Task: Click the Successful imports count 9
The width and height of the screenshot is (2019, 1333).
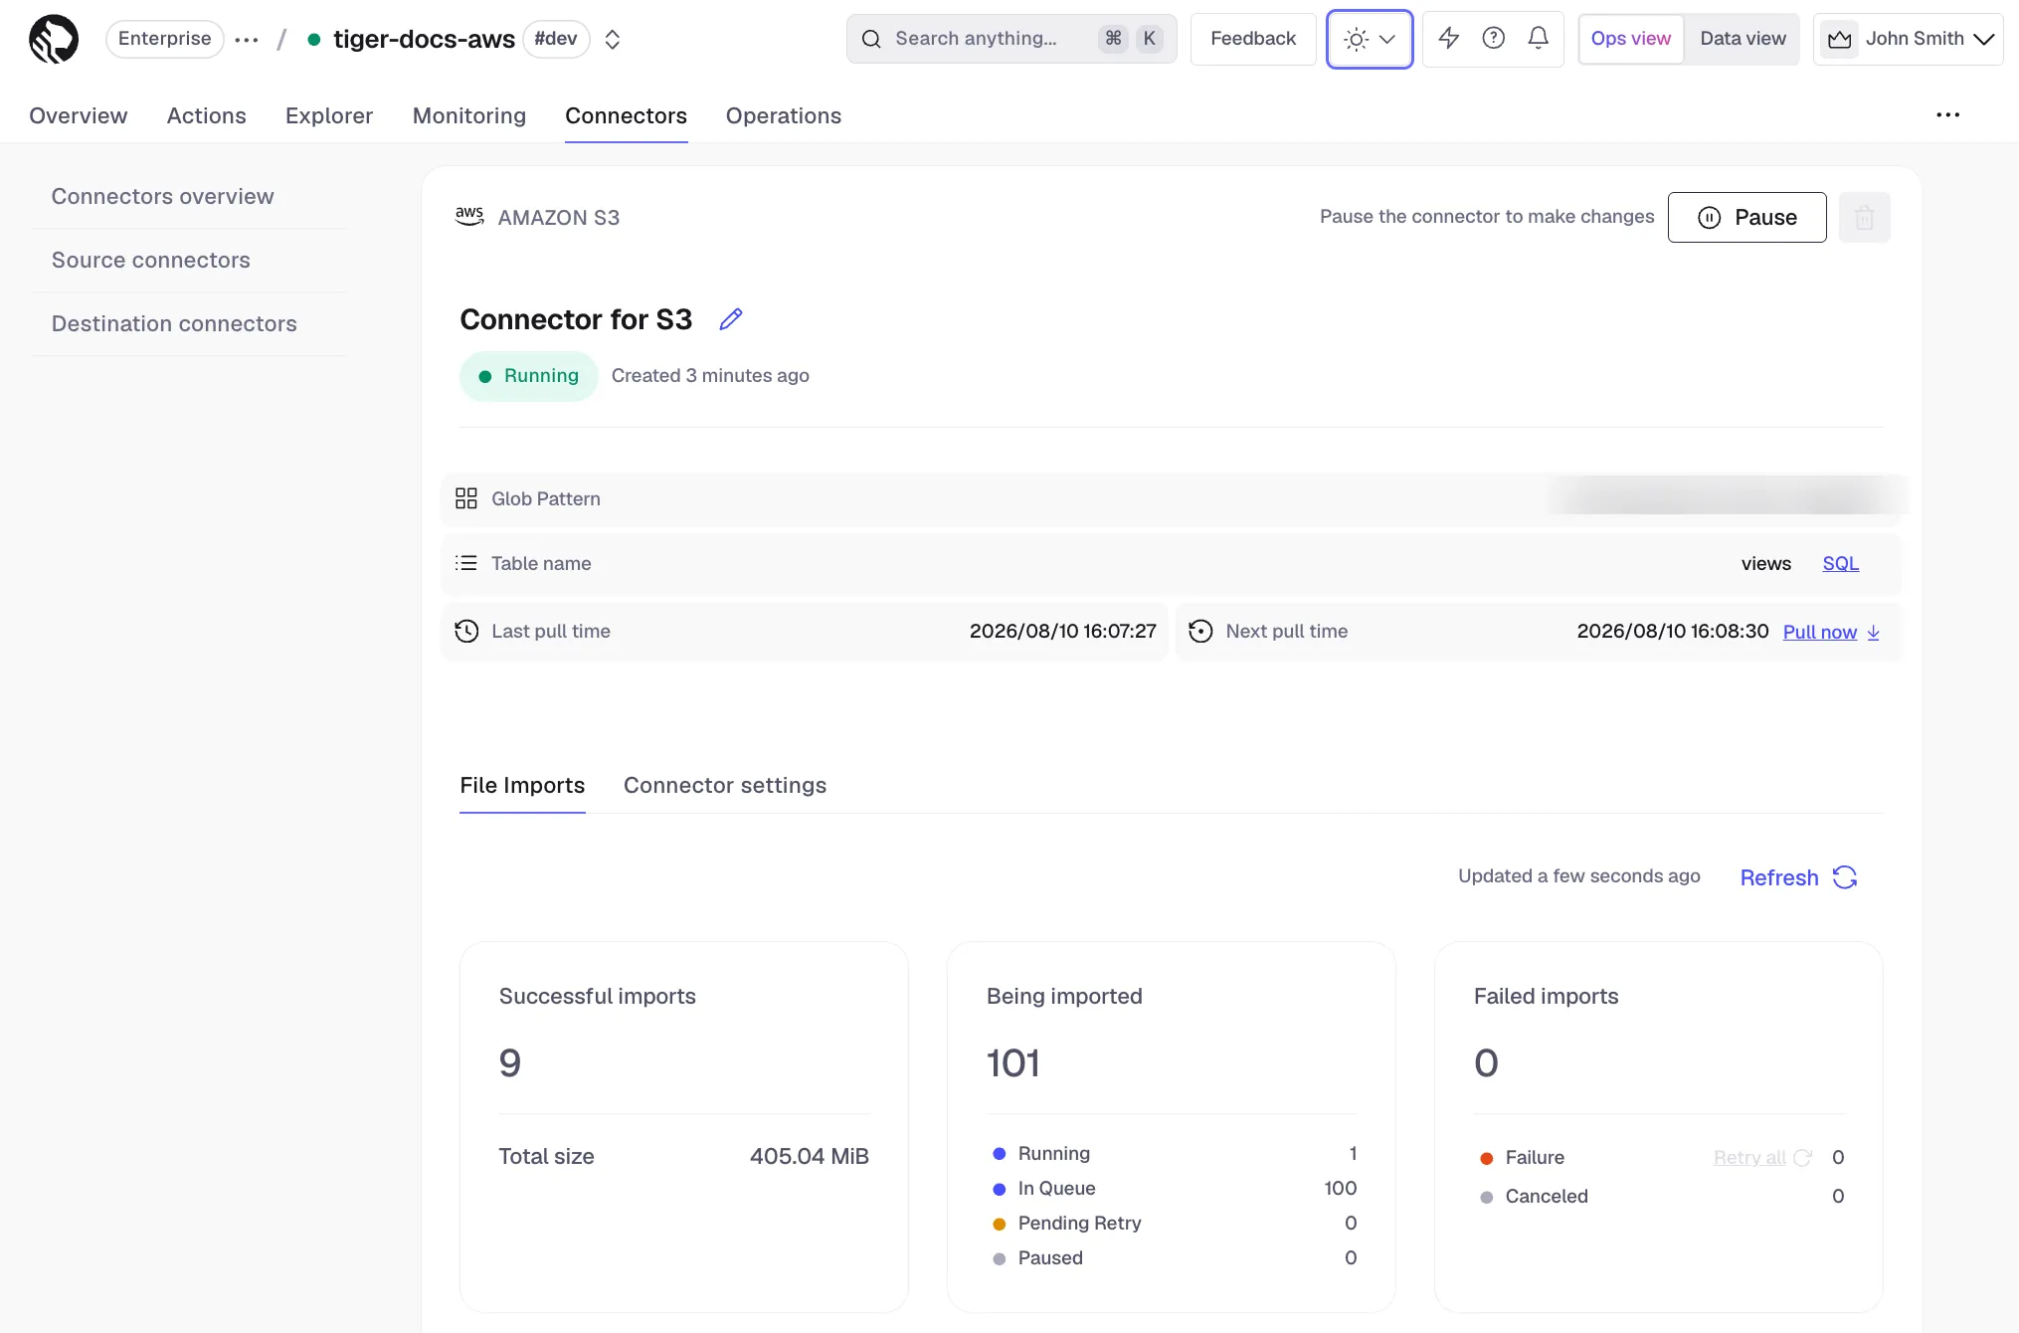Action: point(510,1062)
